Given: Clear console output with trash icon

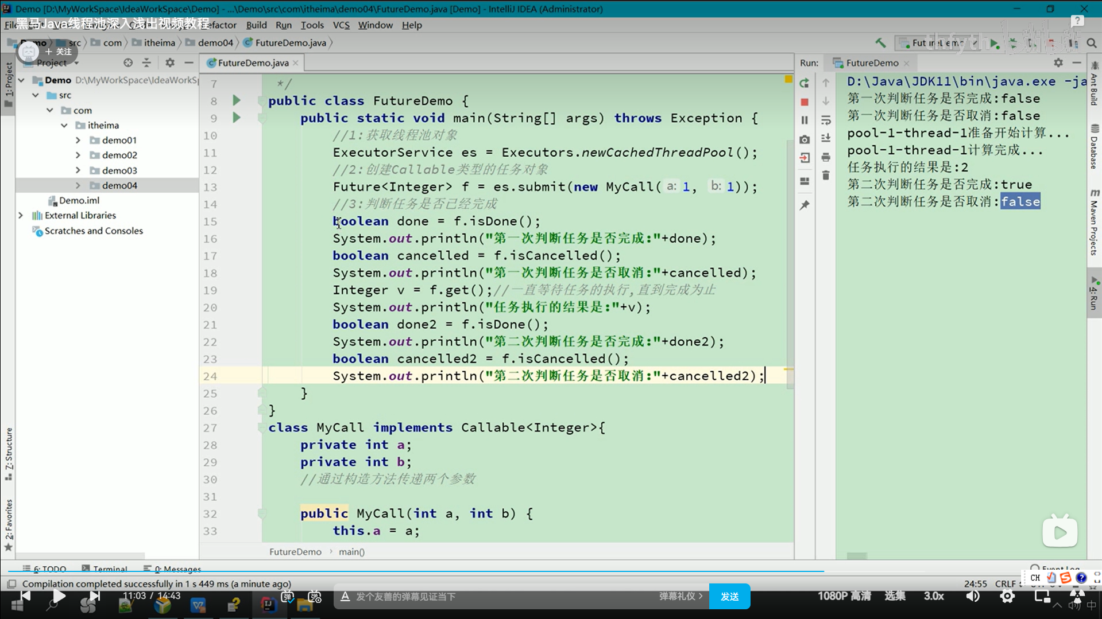Looking at the screenshot, I should (825, 176).
